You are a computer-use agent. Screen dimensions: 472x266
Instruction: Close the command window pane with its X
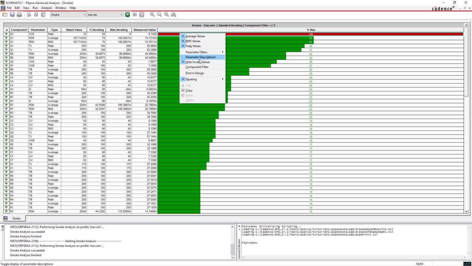tap(239, 226)
